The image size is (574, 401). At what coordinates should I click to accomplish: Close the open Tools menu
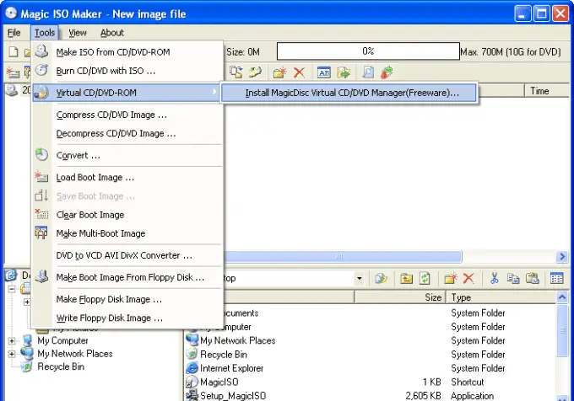click(x=45, y=33)
